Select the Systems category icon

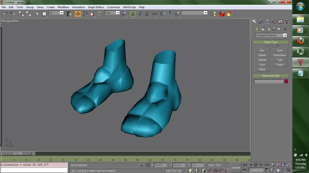tap(285, 29)
